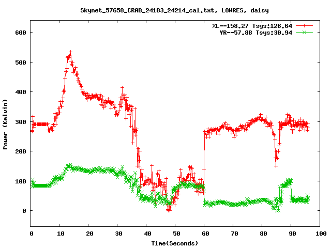Click the x-axis tick label 10
This screenshot has width=331, height=248.
click(x=61, y=234)
